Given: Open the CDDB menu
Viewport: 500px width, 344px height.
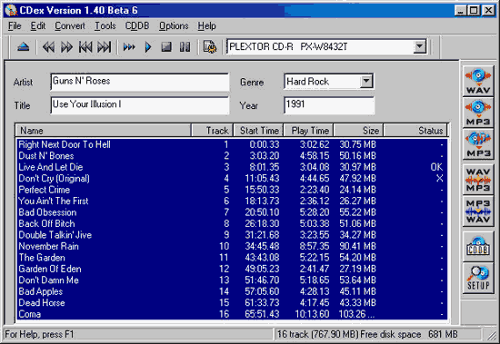Looking at the screenshot, I should (x=137, y=25).
